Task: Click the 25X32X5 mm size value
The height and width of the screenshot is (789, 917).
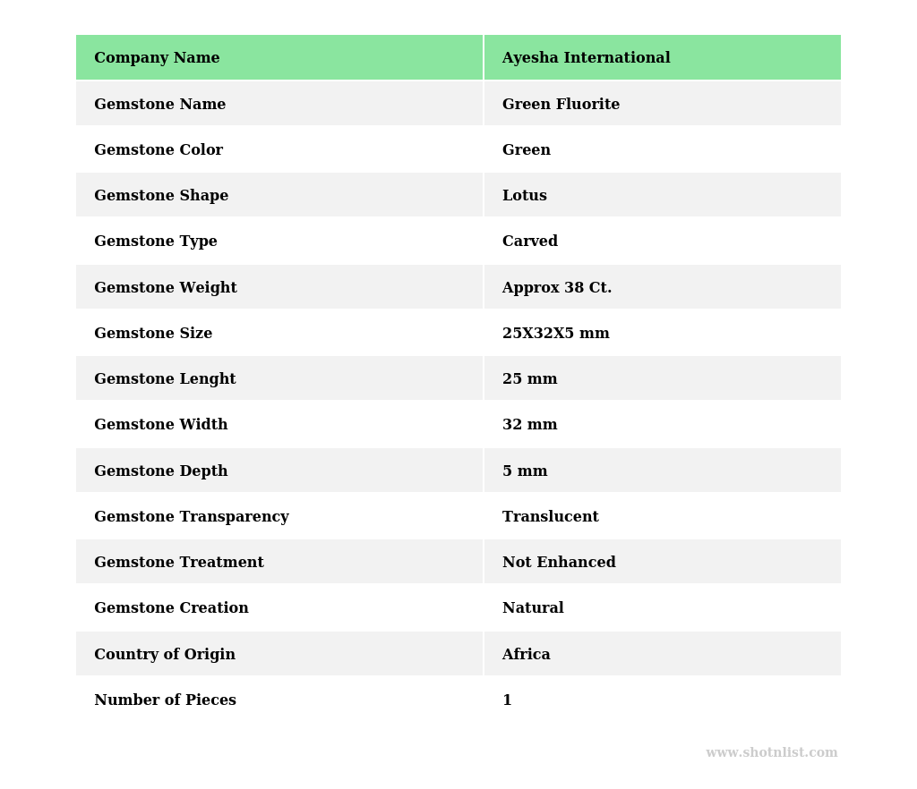Action: (555, 334)
